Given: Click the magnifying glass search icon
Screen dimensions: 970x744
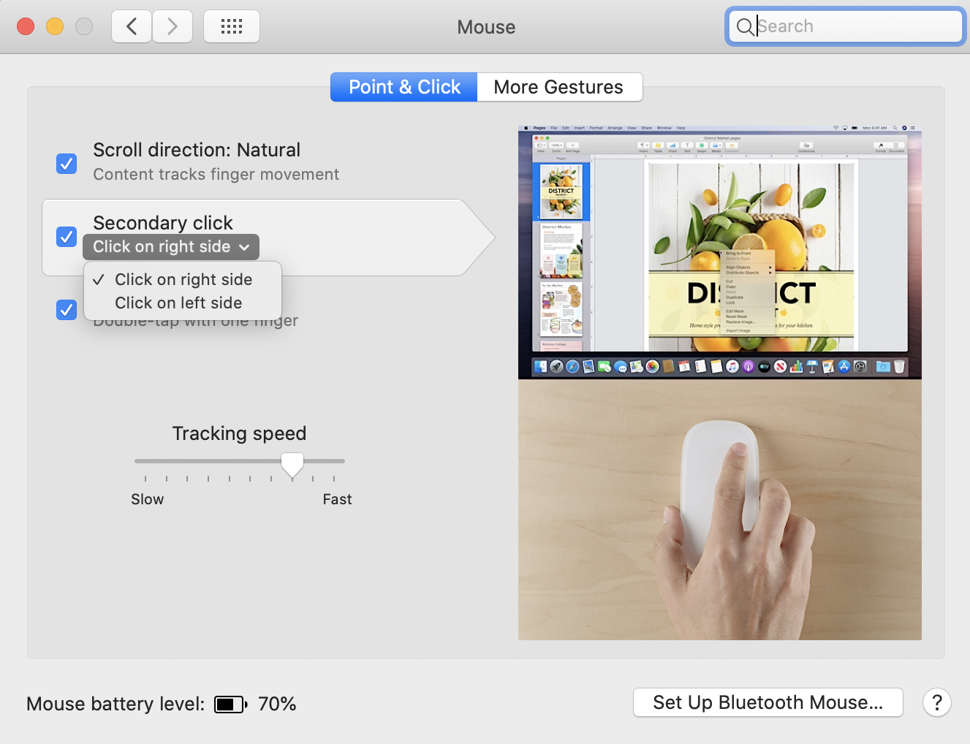Looking at the screenshot, I should pos(745,27).
